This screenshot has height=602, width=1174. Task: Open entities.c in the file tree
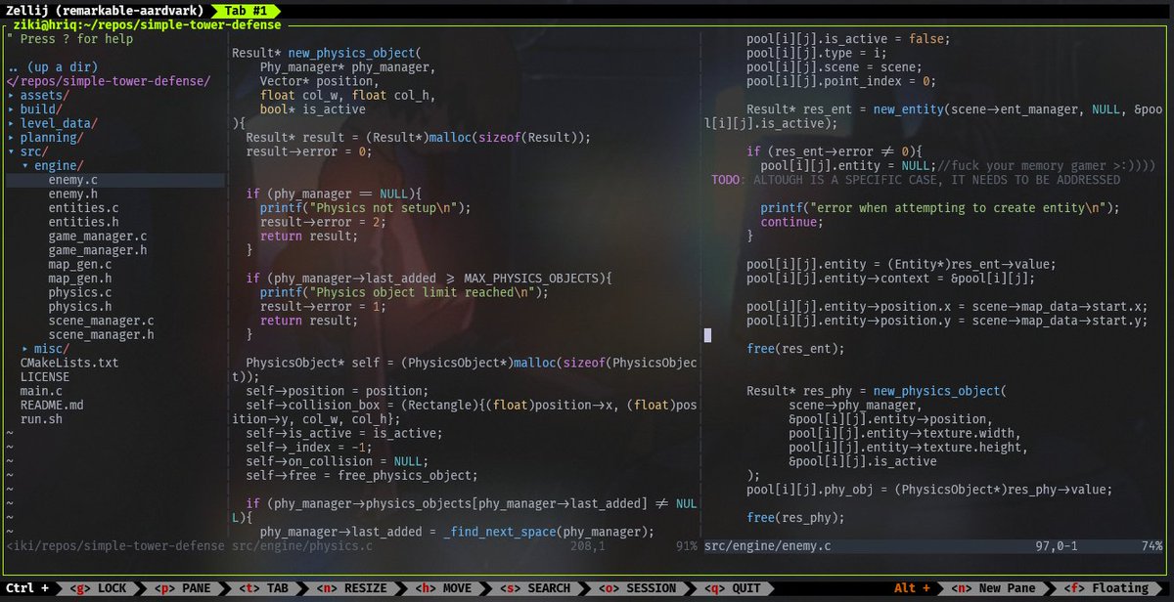83,208
